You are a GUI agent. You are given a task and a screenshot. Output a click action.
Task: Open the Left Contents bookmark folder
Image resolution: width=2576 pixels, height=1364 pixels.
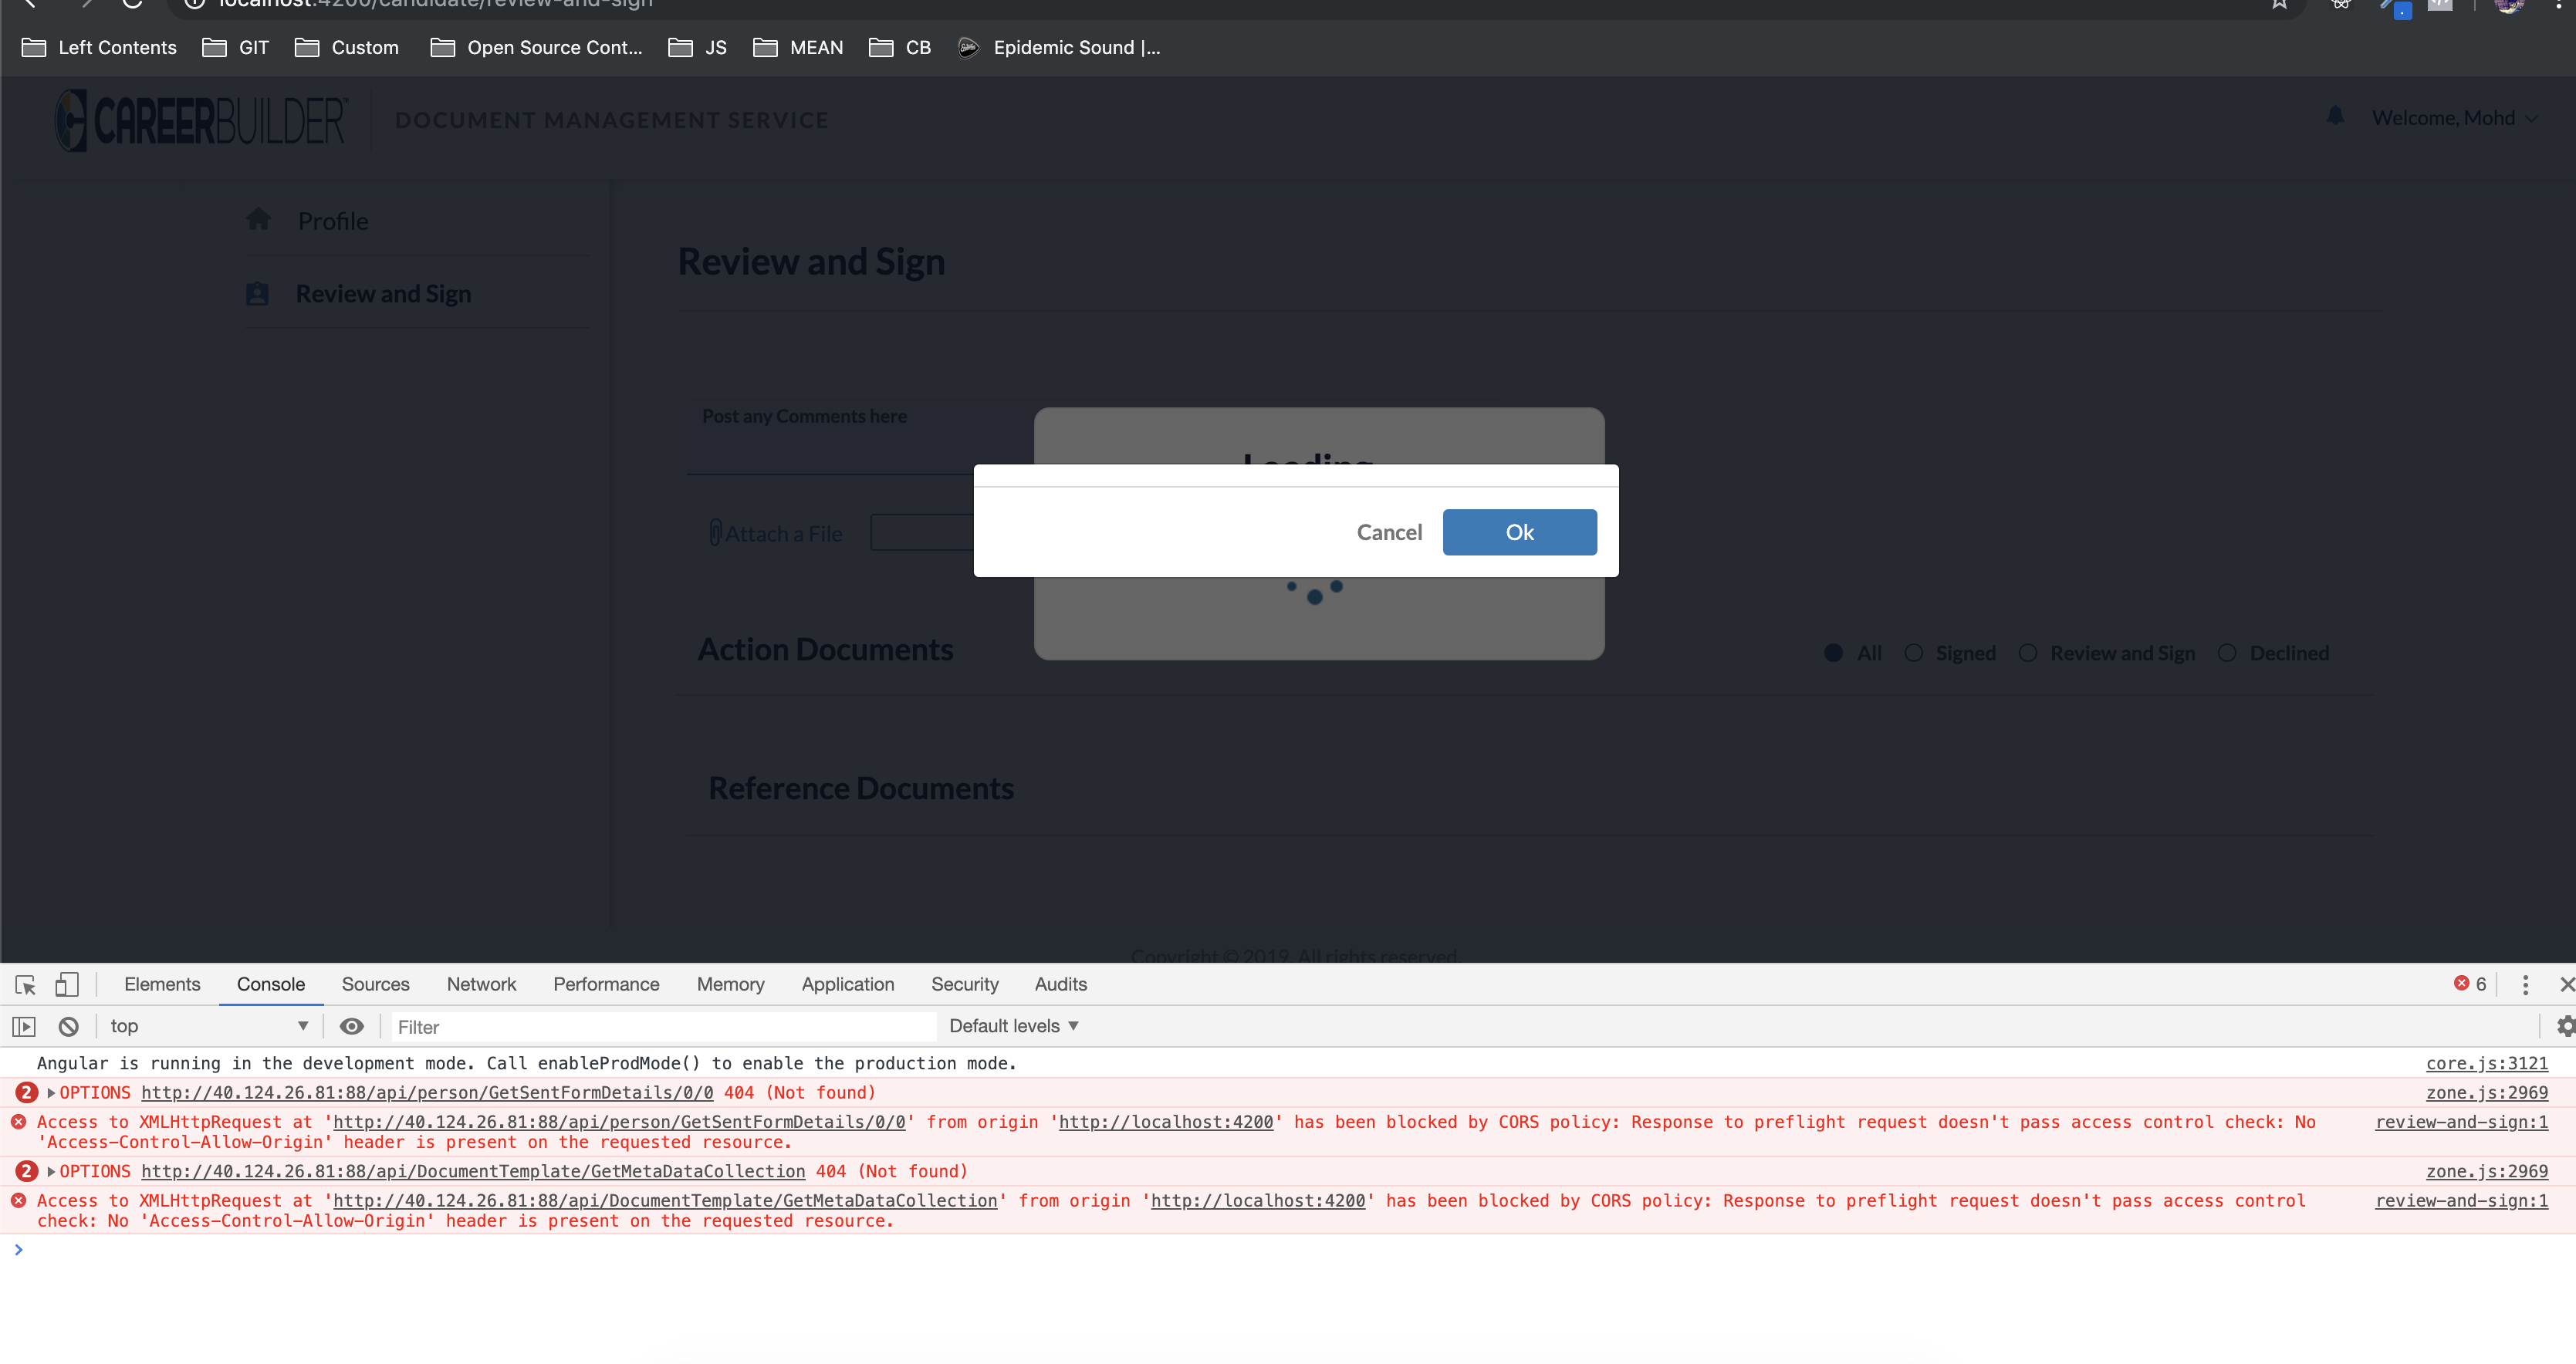tap(99, 48)
